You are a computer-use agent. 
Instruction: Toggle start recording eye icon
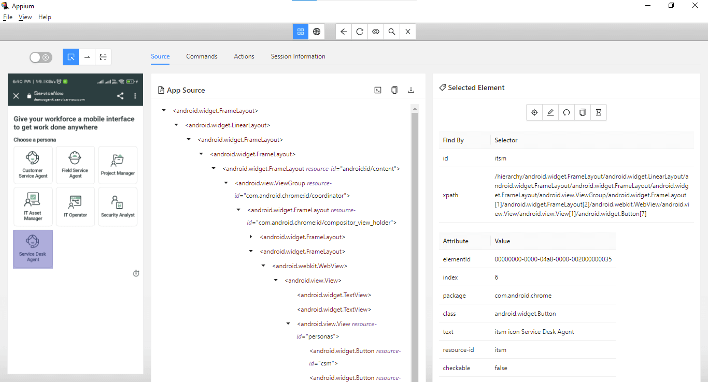tap(376, 32)
